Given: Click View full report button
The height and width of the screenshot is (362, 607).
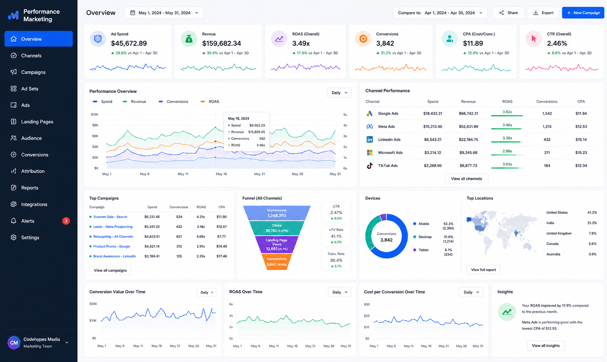Looking at the screenshot, I should coord(483,270).
